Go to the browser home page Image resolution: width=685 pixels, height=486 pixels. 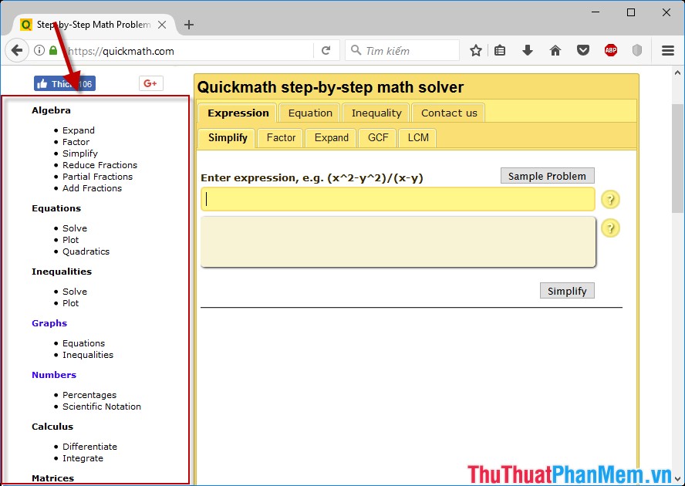555,50
